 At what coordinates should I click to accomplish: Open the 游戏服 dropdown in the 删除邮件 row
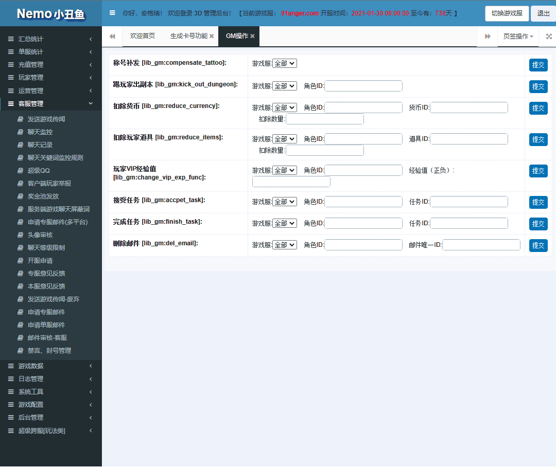point(285,244)
